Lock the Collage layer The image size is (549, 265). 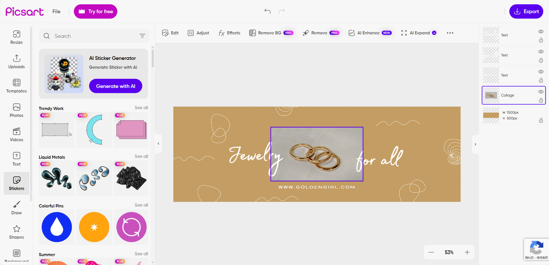pos(541,100)
